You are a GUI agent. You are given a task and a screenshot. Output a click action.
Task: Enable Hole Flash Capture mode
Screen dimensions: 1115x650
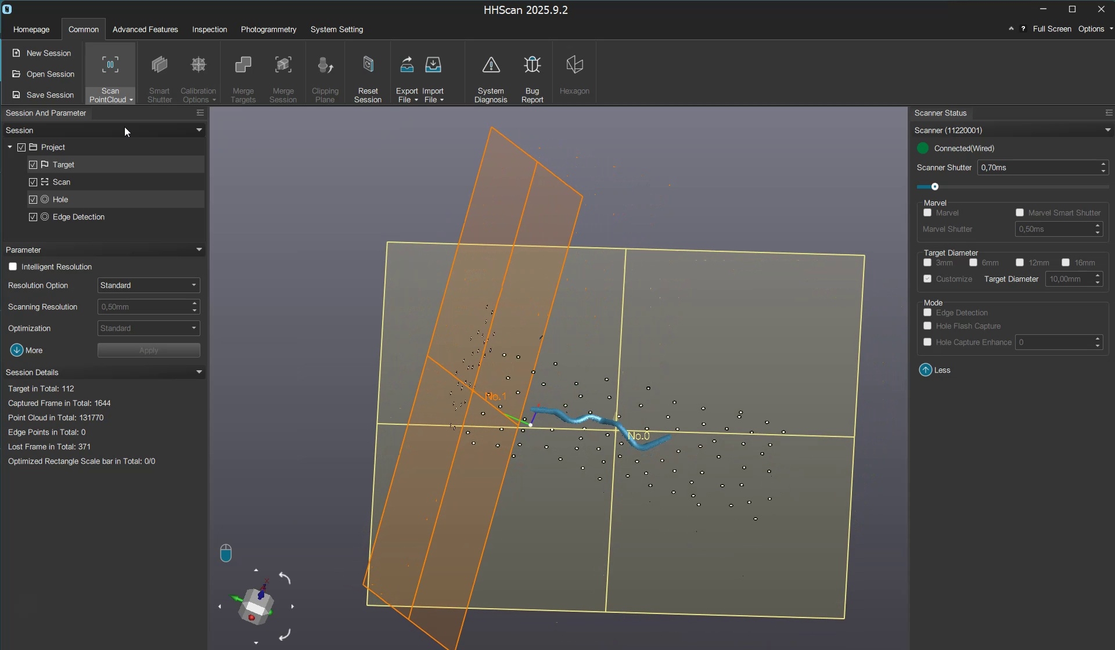pyautogui.click(x=927, y=326)
